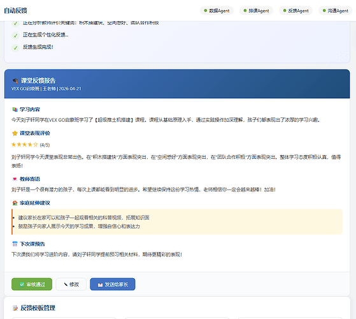356x319 pixels.
Task: Click the 排课Agent status pill
Action: coord(256,11)
